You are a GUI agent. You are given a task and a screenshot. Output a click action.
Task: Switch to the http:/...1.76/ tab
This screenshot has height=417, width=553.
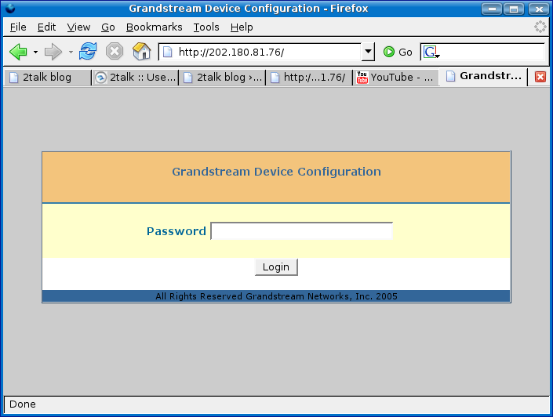tap(309, 77)
